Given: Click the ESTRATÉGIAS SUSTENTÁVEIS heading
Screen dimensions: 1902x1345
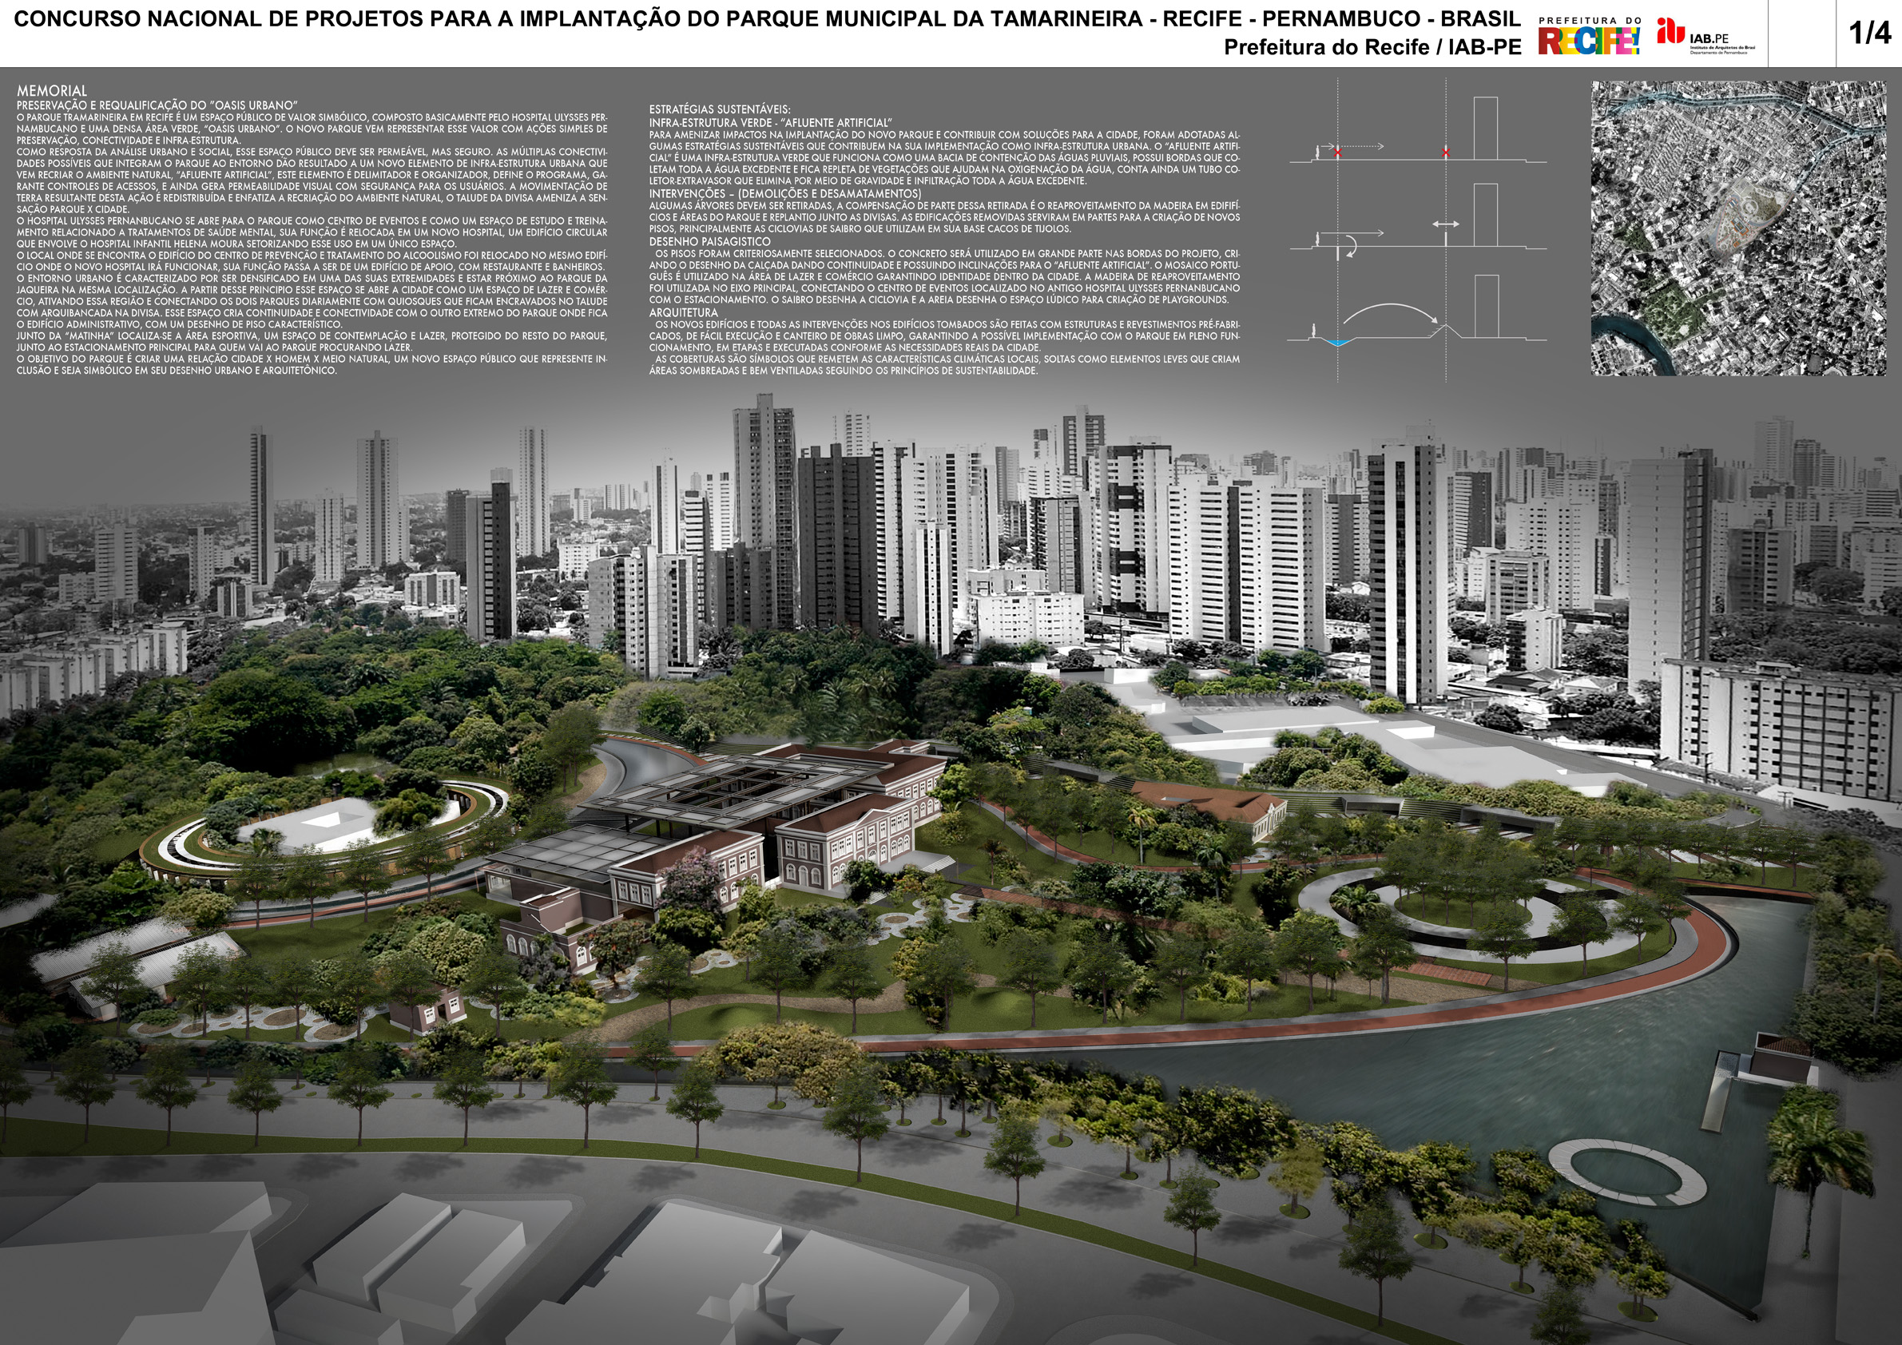Looking at the screenshot, I should point(719,109).
